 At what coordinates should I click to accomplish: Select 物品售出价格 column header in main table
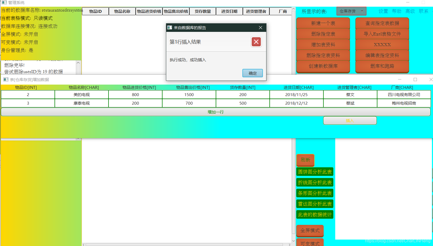176,12
